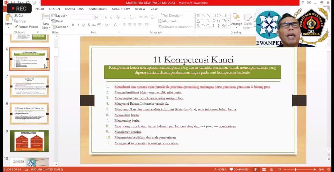Open Quick Styles gallery

coord(248,21)
